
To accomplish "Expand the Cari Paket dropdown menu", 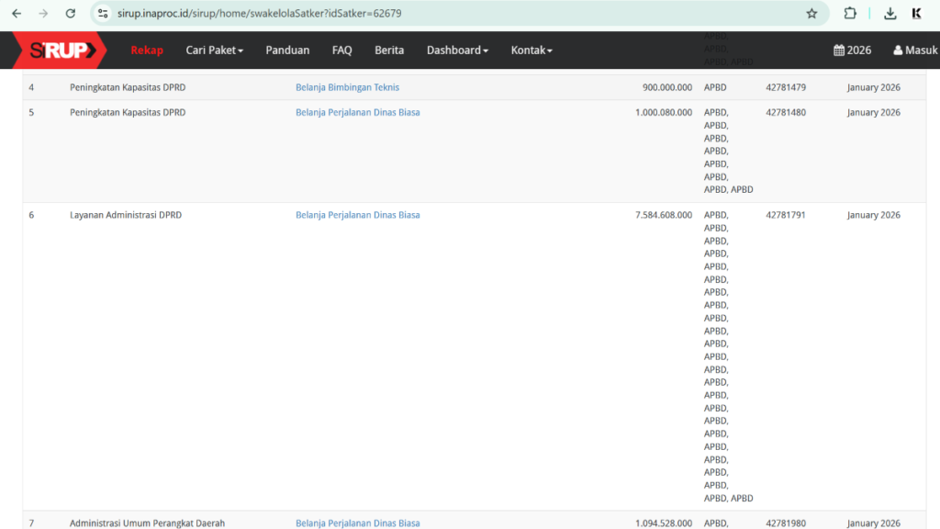I will (214, 51).
